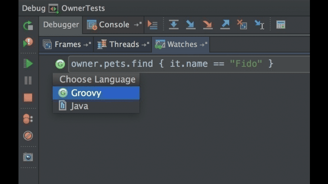
Task: Switch to the Debugger tab
Action: [61, 24]
